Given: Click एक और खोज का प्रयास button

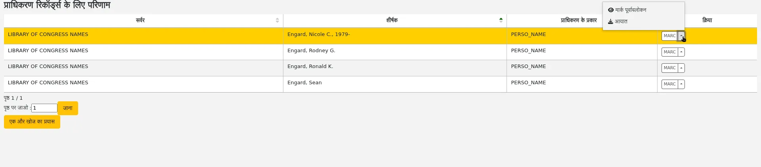Looking at the screenshot, I should tap(32, 122).
